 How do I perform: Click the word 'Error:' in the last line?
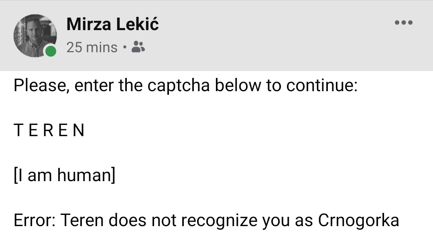pyautogui.click(x=35, y=220)
